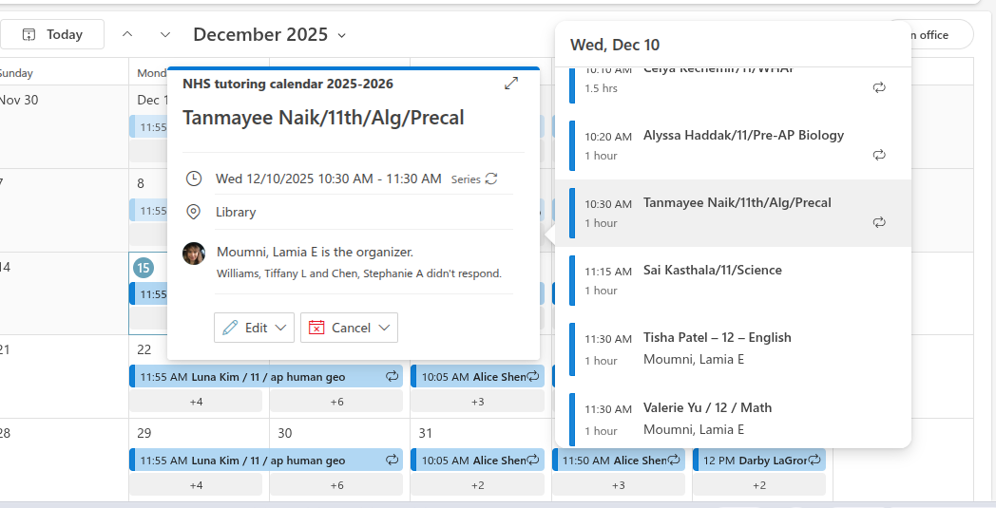Open the December 2025 month picker

pyautogui.click(x=270, y=34)
